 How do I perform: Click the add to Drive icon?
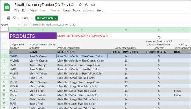pyautogui.click(x=87, y=5)
